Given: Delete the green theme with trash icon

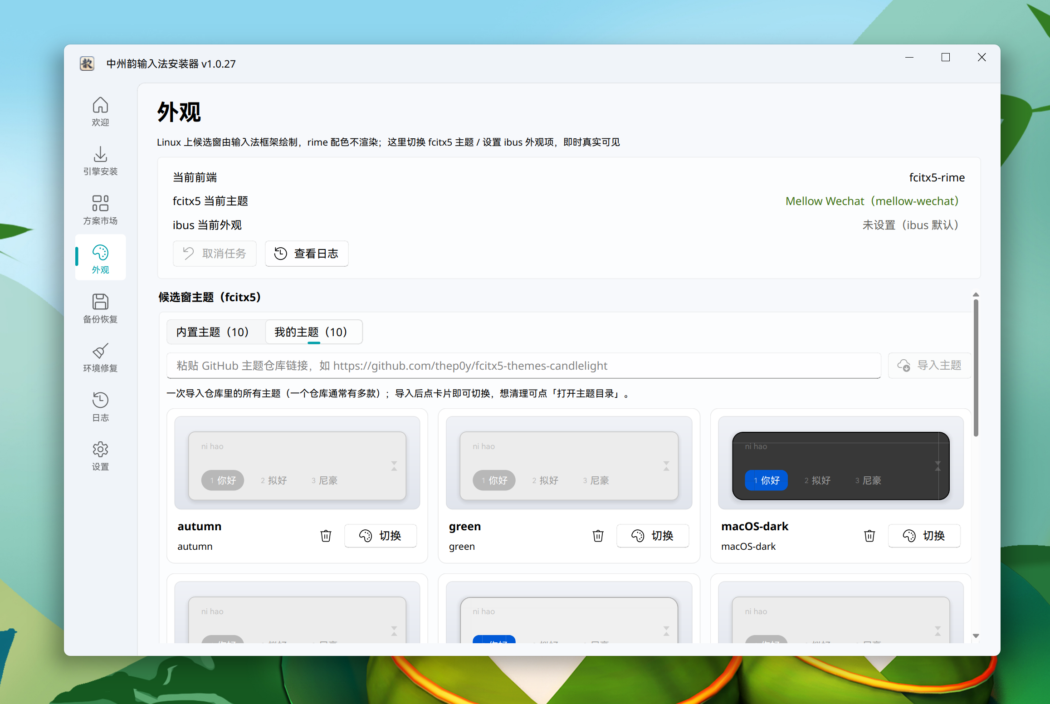Looking at the screenshot, I should [598, 536].
